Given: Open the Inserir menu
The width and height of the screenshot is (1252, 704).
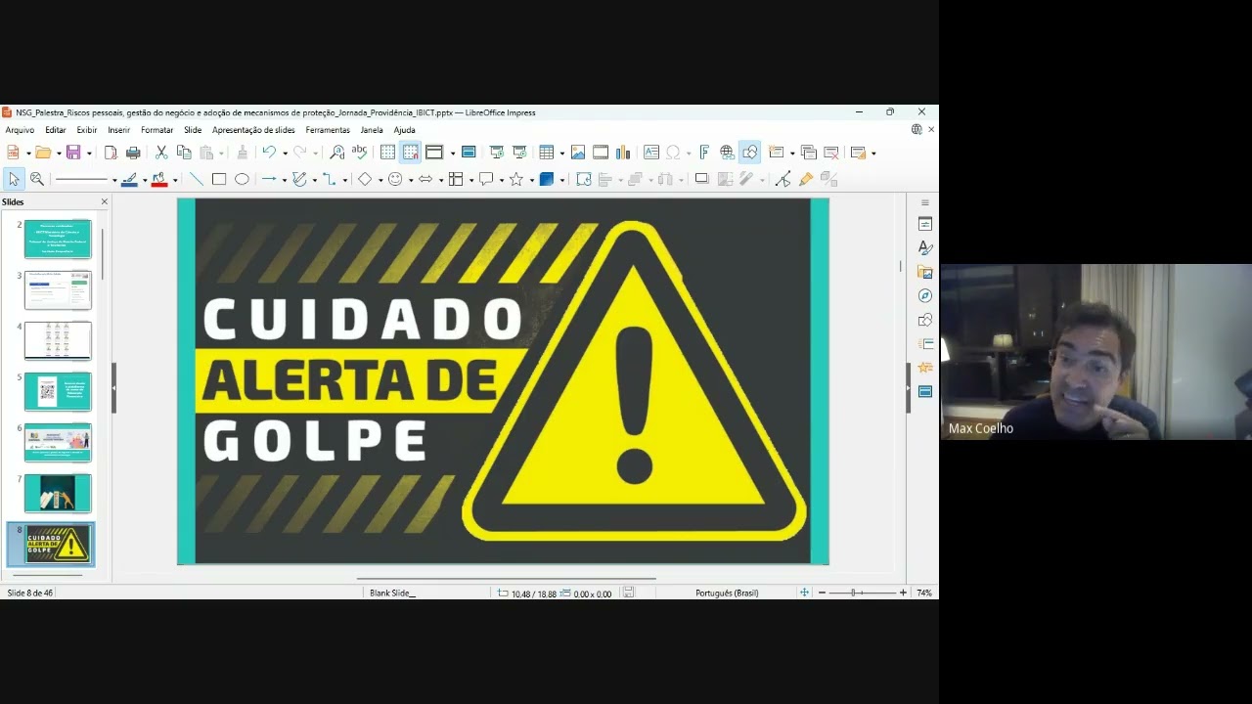Looking at the screenshot, I should point(118,130).
